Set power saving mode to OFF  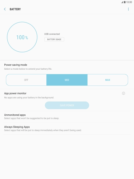pyautogui.click(x=26, y=80)
